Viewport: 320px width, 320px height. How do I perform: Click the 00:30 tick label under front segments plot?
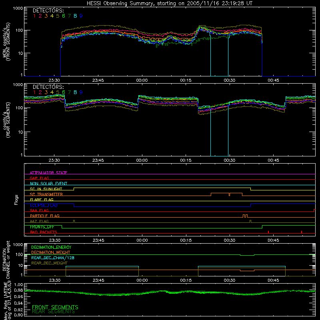230,80
